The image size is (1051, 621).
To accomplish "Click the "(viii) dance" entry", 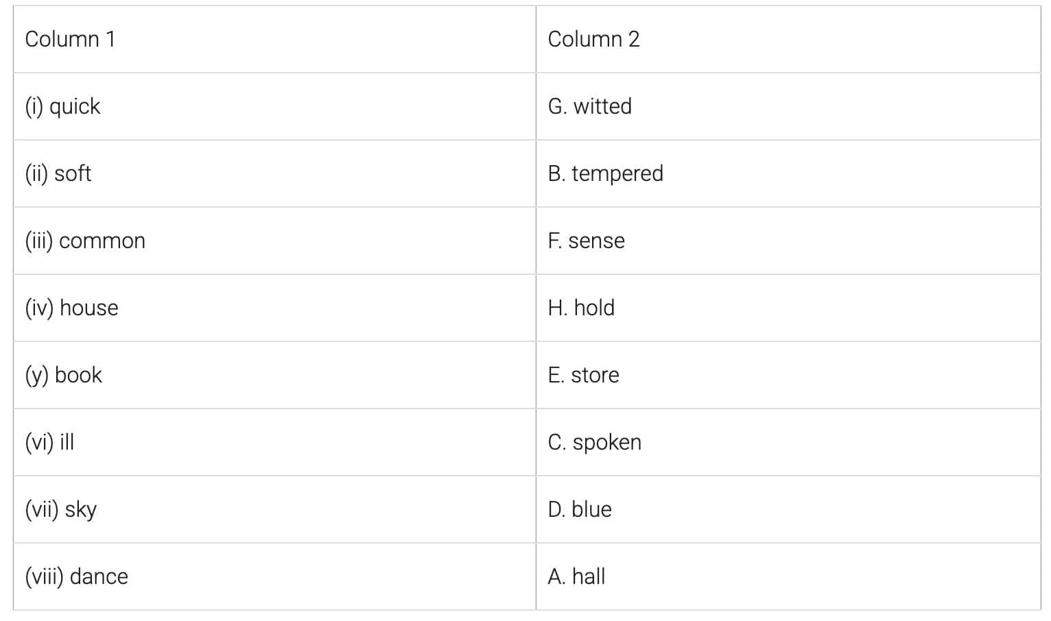I will point(76,576).
